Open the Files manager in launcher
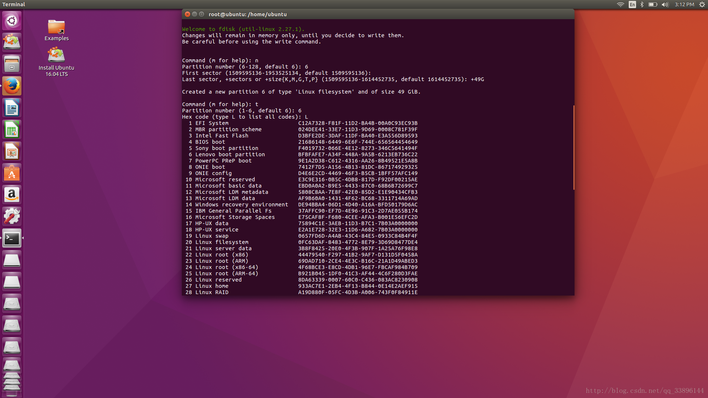 12,64
